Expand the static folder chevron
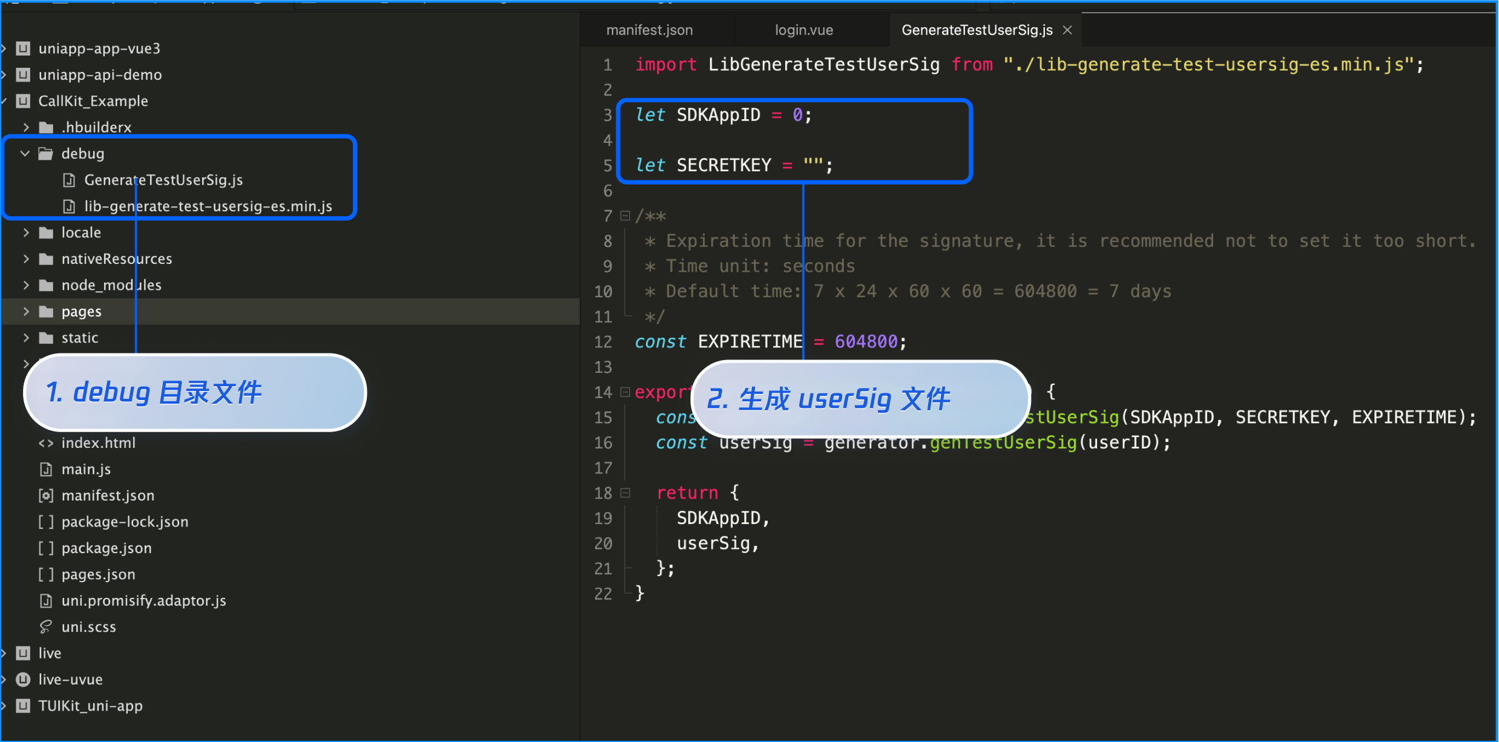 26,338
